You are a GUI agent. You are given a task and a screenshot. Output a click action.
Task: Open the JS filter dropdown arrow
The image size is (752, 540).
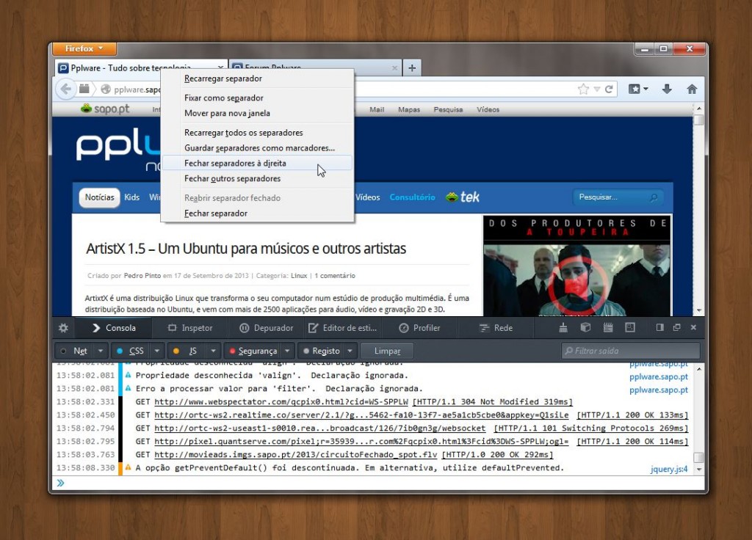click(x=213, y=351)
